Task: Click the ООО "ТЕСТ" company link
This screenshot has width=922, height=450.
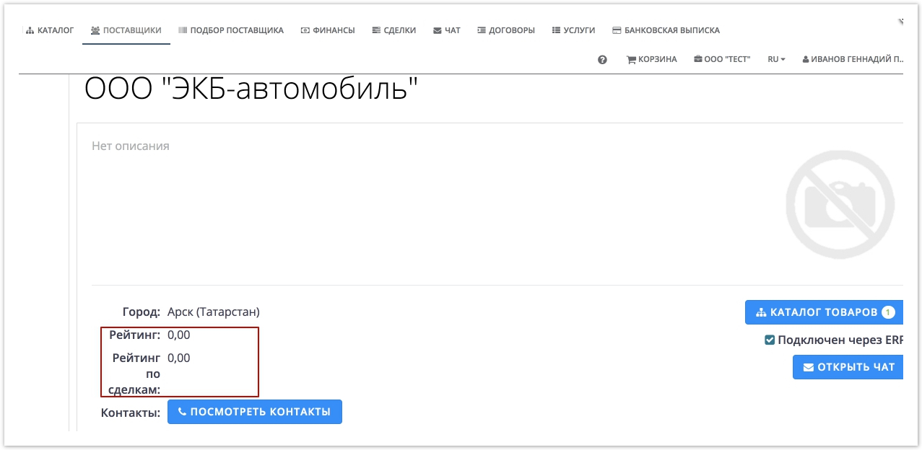Action: click(722, 59)
